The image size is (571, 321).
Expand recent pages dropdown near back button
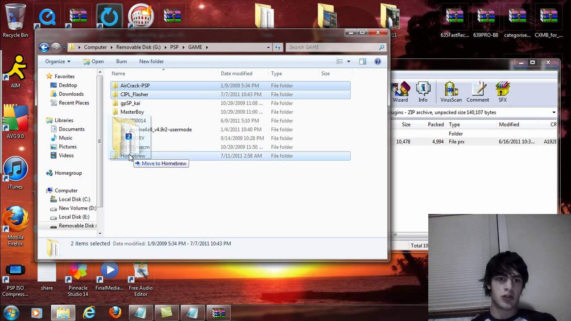pos(64,47)
